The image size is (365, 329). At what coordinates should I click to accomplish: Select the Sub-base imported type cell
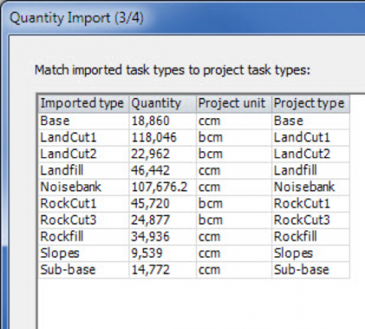coord(84,270)
